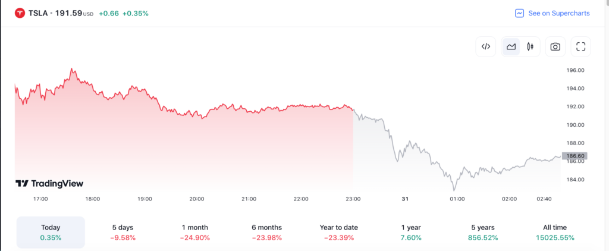The width and height of the screenshot is (609, 251).
Task: Switch to 1 year range
Action: tap(410, 233)
